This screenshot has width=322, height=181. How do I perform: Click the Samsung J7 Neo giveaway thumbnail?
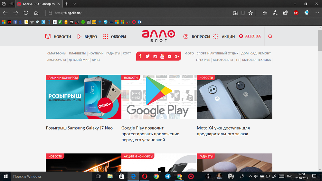coord(84,97)
